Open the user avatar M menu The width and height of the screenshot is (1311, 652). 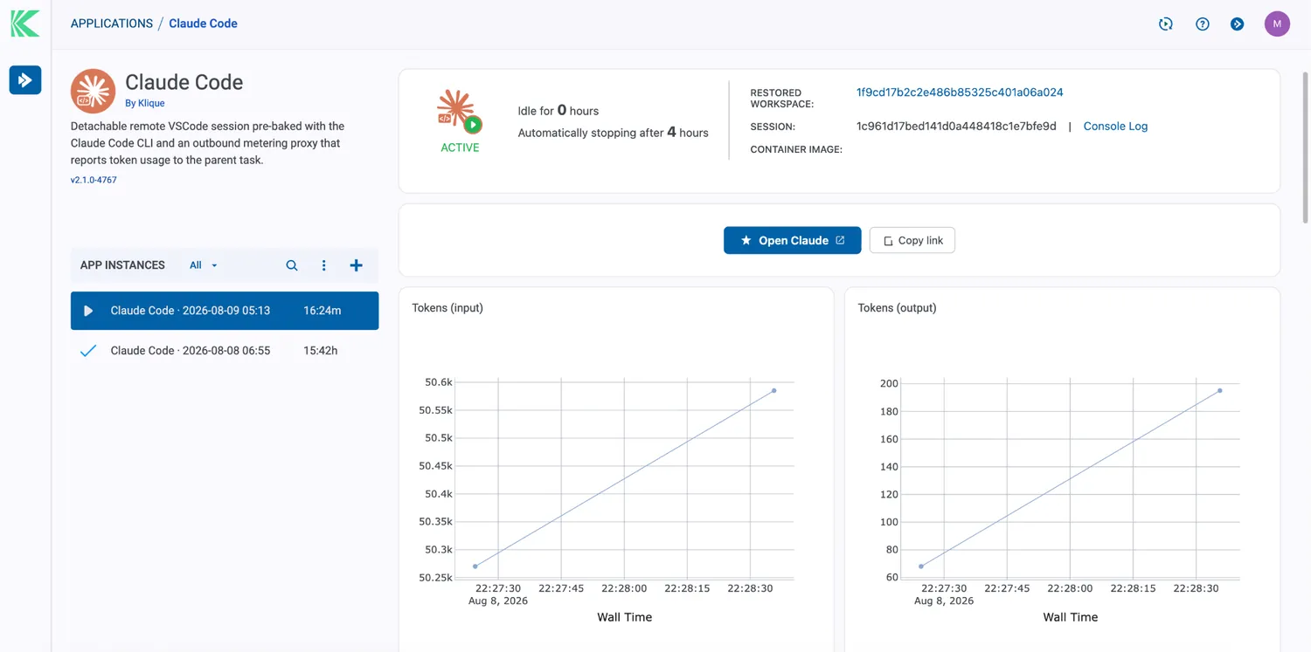[x=1277, y=24]
